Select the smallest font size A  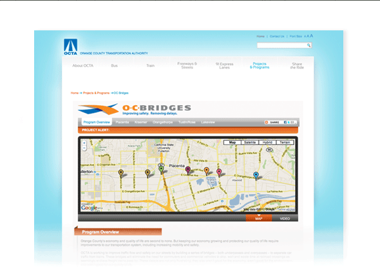tap(305, 36)
